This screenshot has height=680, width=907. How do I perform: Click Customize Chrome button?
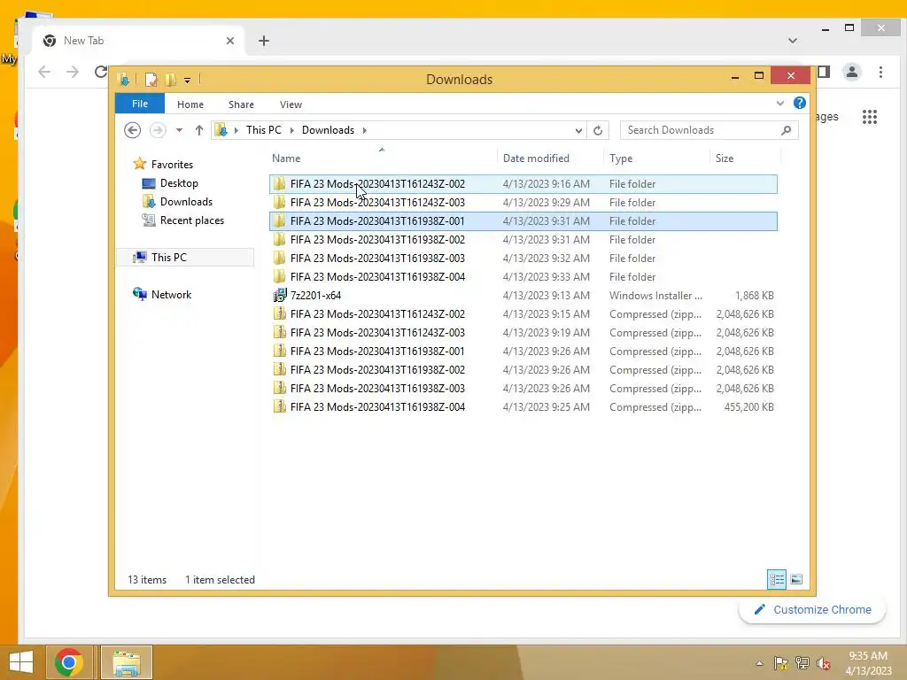point(812,609)
